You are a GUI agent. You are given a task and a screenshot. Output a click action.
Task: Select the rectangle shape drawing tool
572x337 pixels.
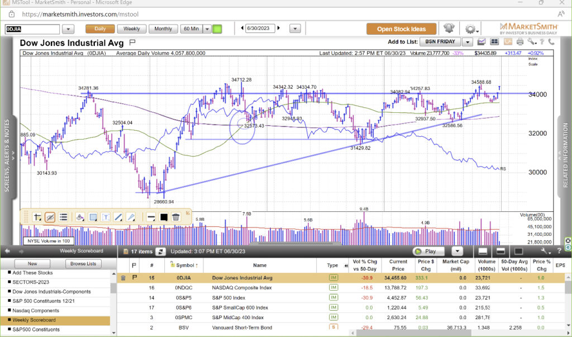click(93, 217)
